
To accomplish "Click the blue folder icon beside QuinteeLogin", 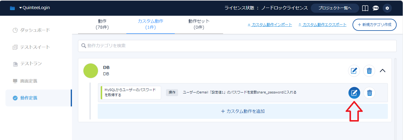I will (12, 8).
